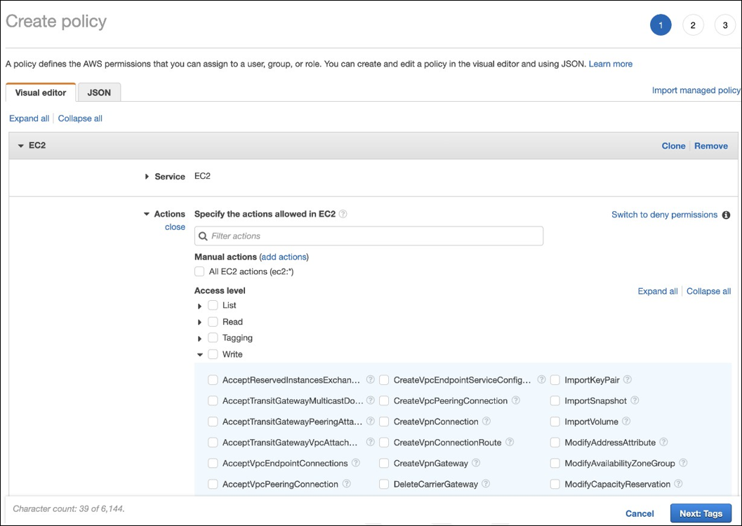
Task: Switch to the JSON tab
Action: coord(99,93)
